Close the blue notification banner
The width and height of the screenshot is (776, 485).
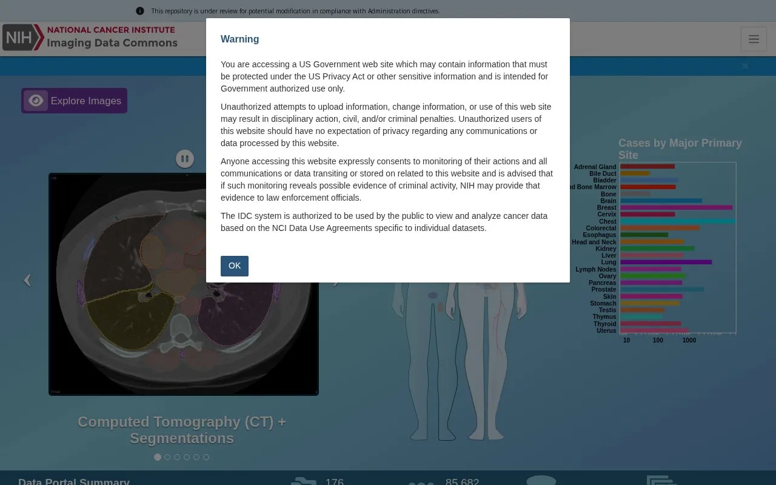coord(745,66)
